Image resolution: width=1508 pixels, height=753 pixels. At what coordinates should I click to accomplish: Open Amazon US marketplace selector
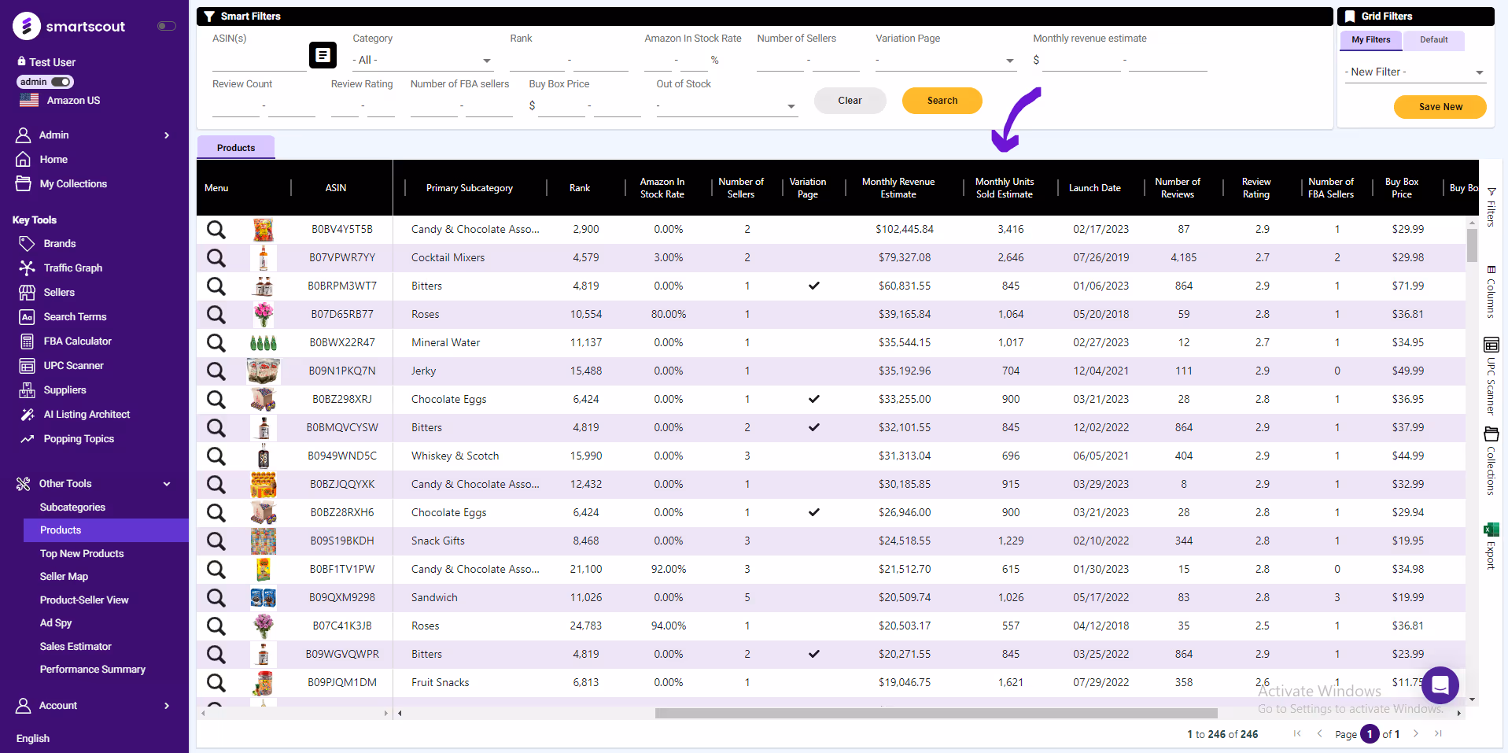(x=61, y=101)
